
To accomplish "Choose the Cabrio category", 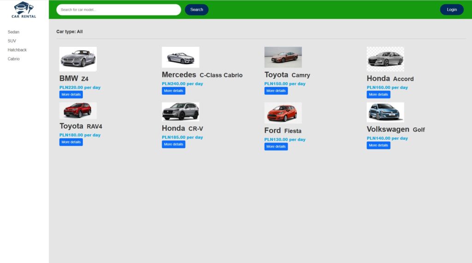I will pos(14,59).
